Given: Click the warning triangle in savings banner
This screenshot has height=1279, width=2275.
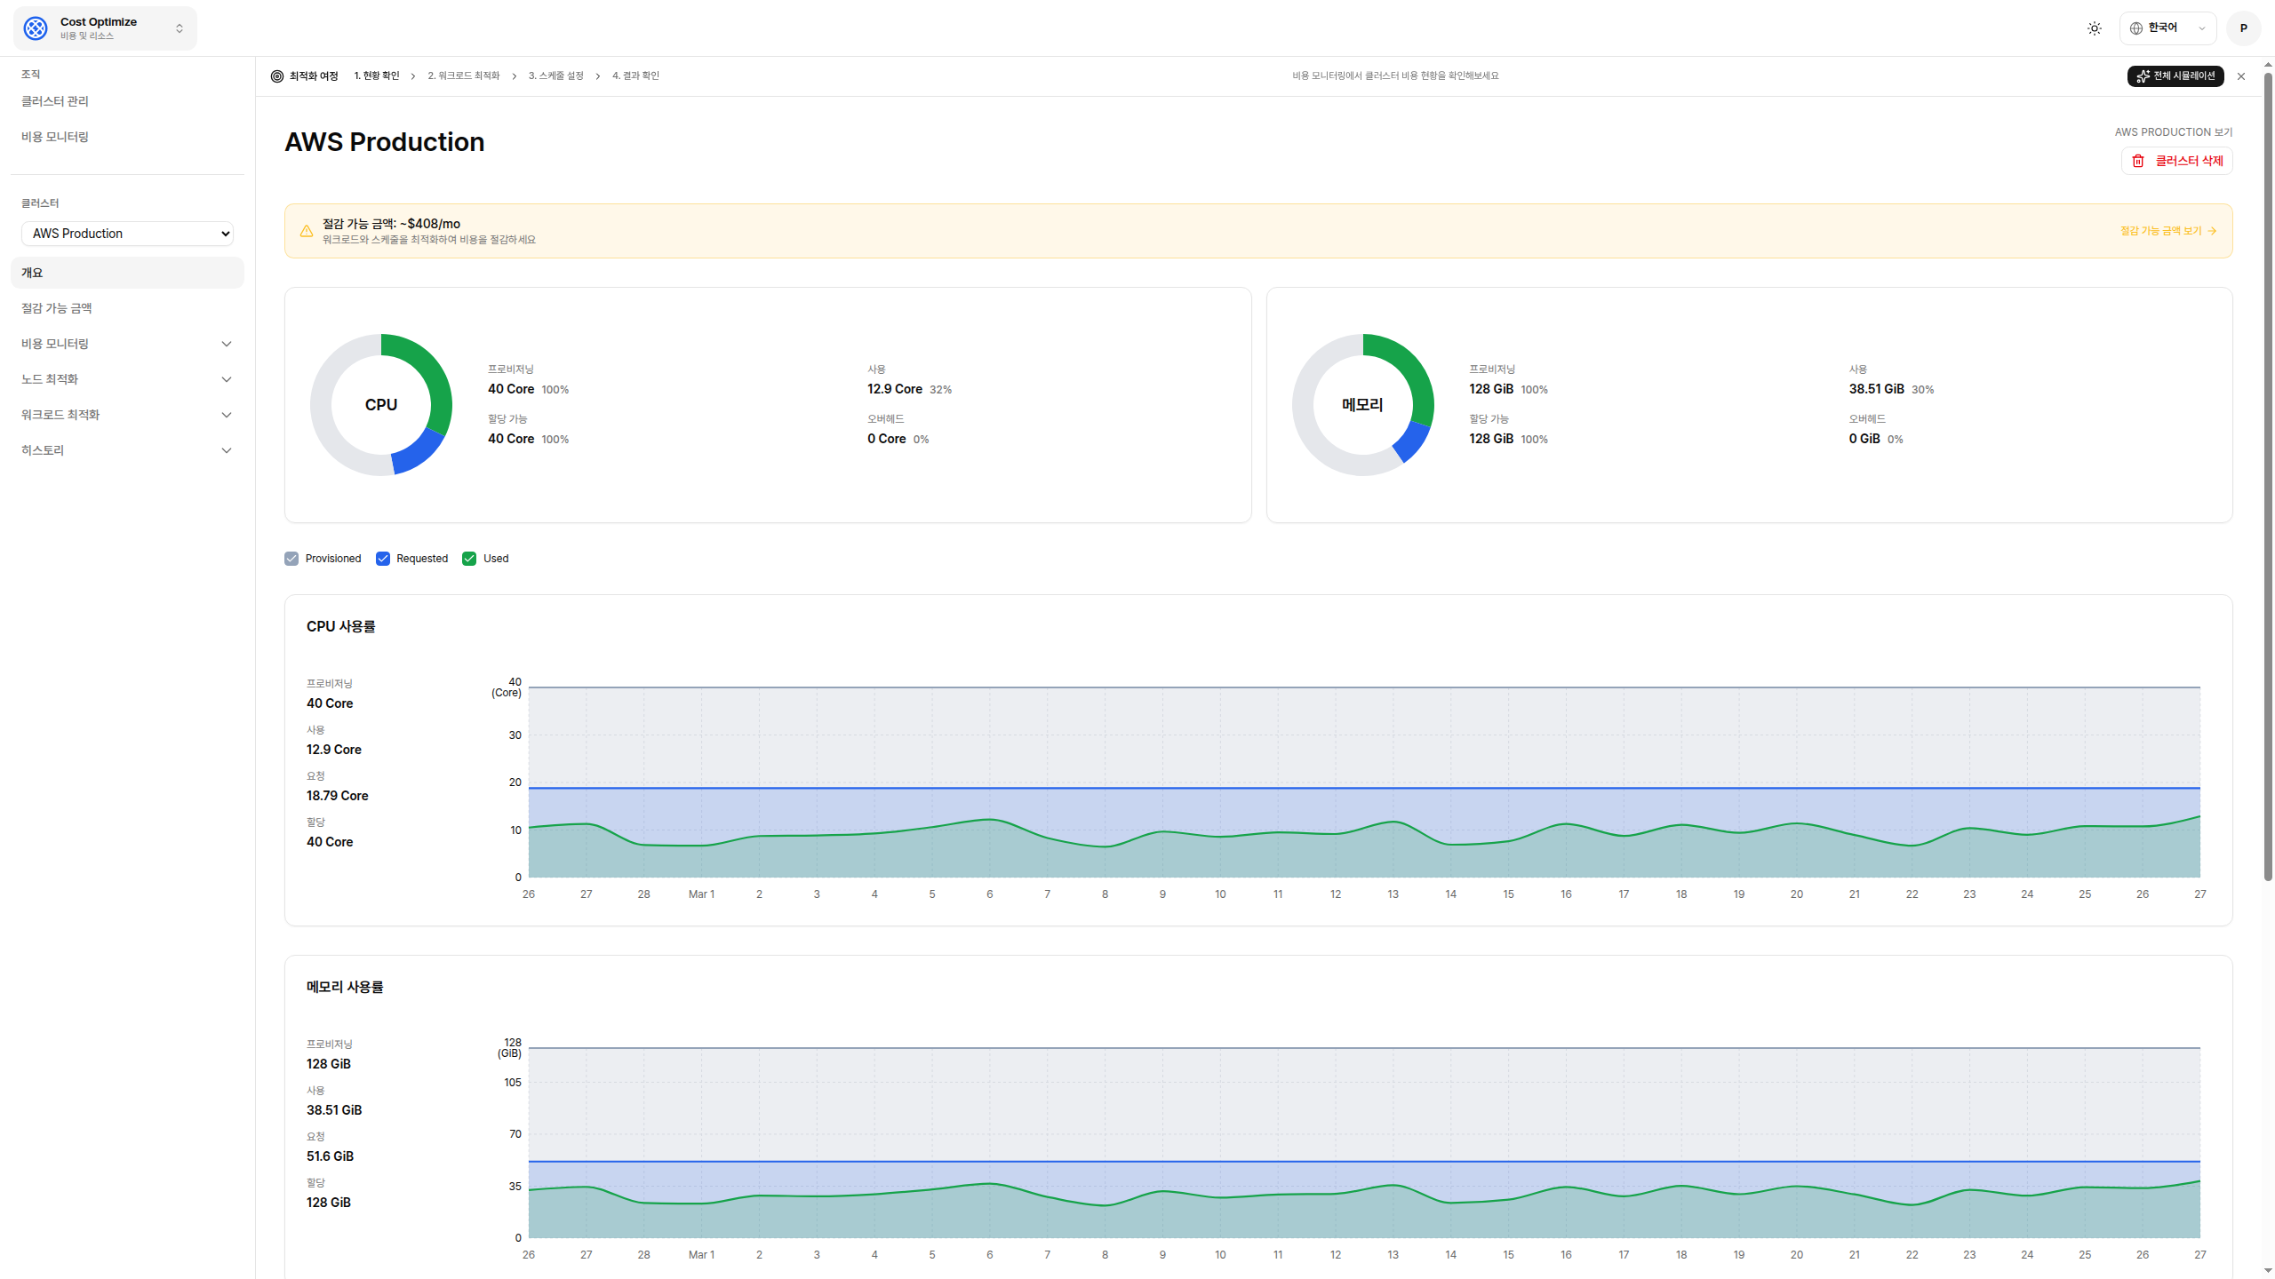Looking at the screenshot, I should [x=307, y=231].
